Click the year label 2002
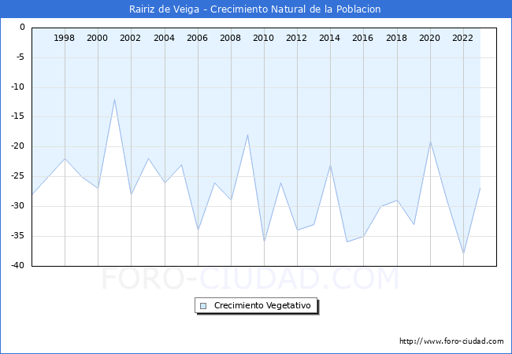Image resolution: width=512 pixels, height=354 pixels. [130, 38]
